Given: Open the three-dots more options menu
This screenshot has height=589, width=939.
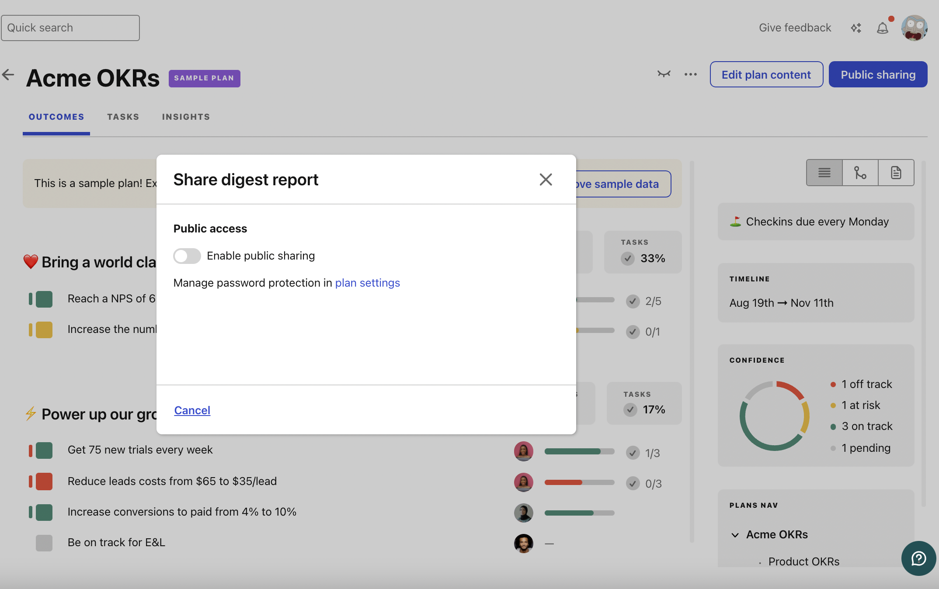Looking at the screenshot, I should [691, 74].
